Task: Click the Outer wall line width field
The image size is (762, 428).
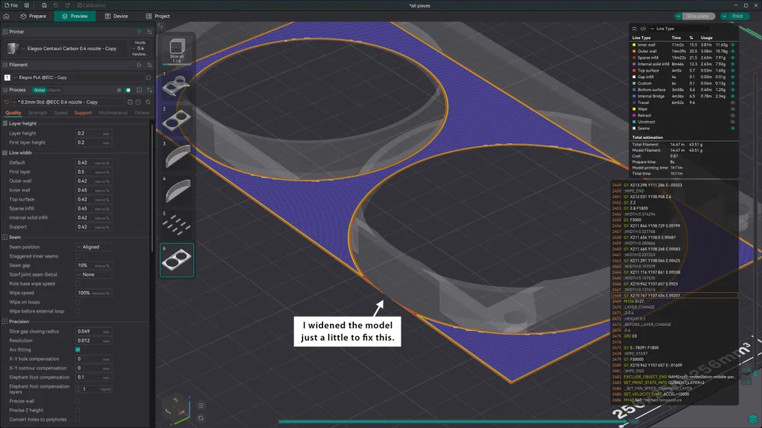Action: pyautogui.click(x=93, y=181)
